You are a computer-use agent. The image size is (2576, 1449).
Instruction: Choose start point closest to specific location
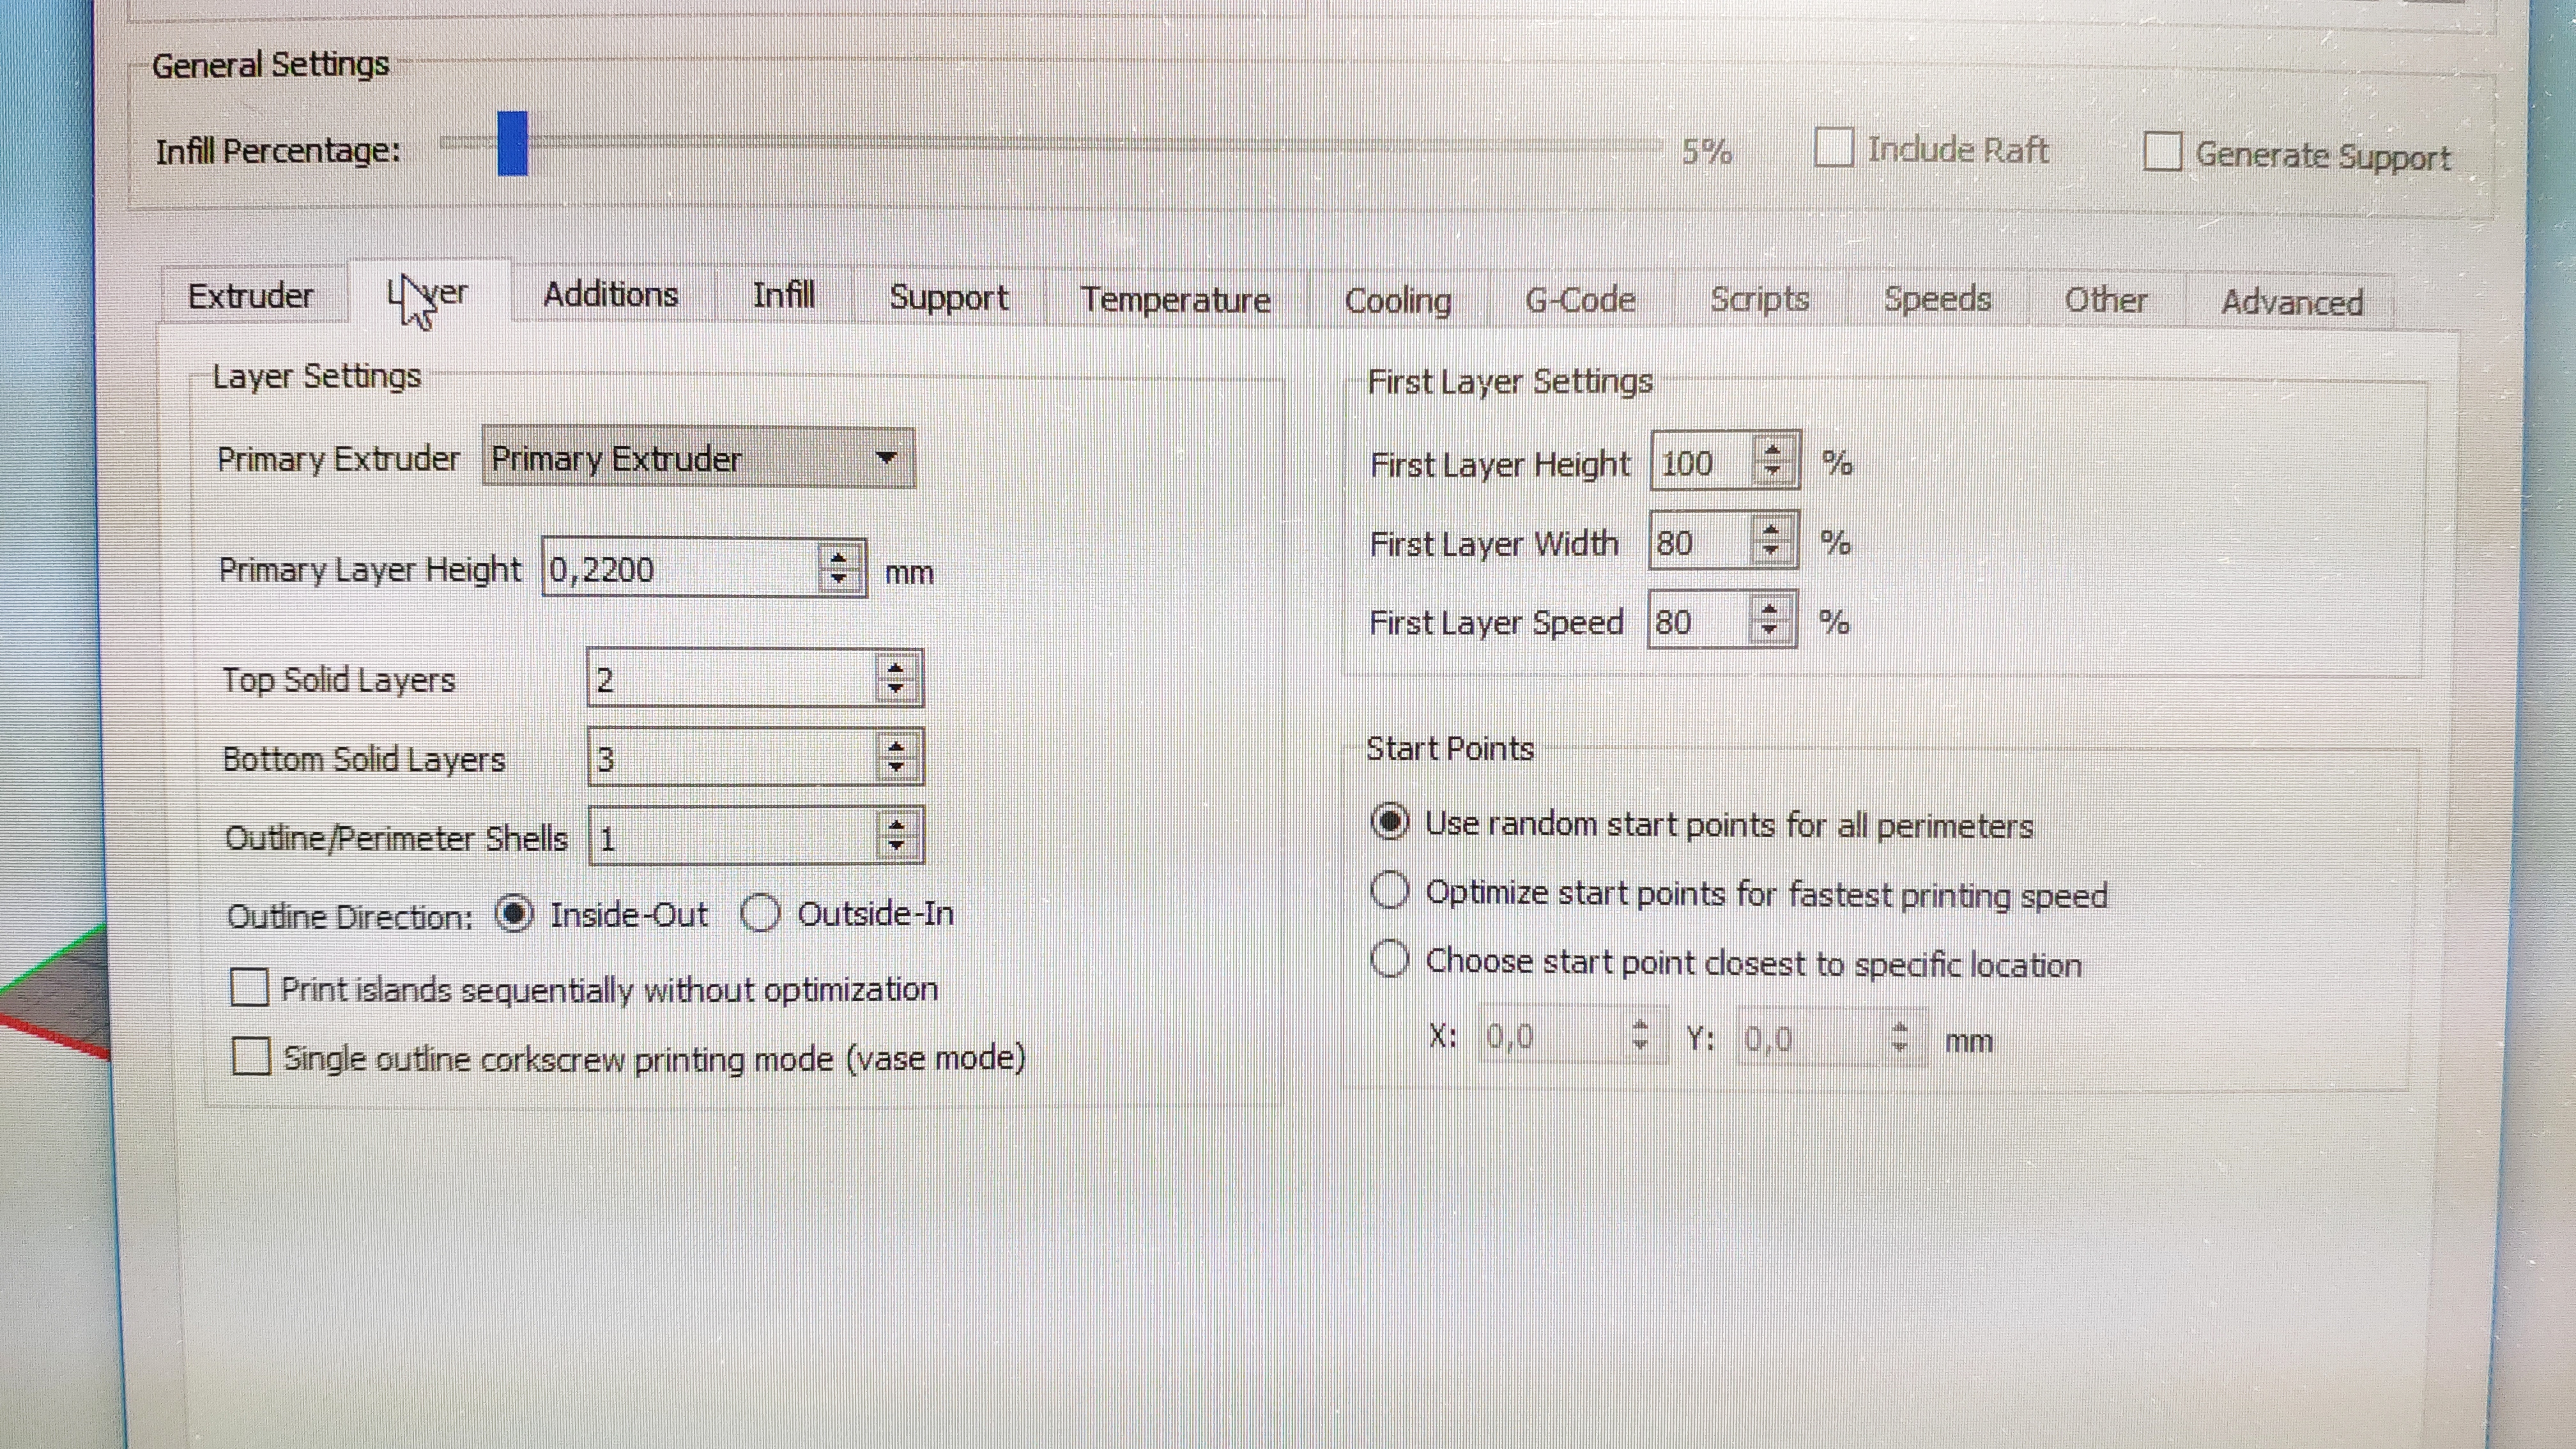click(x=1390, y=959)
